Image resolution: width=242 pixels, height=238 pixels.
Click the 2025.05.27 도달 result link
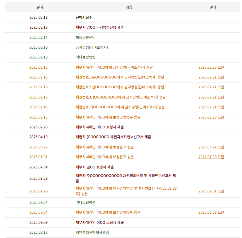click(211, 147)
